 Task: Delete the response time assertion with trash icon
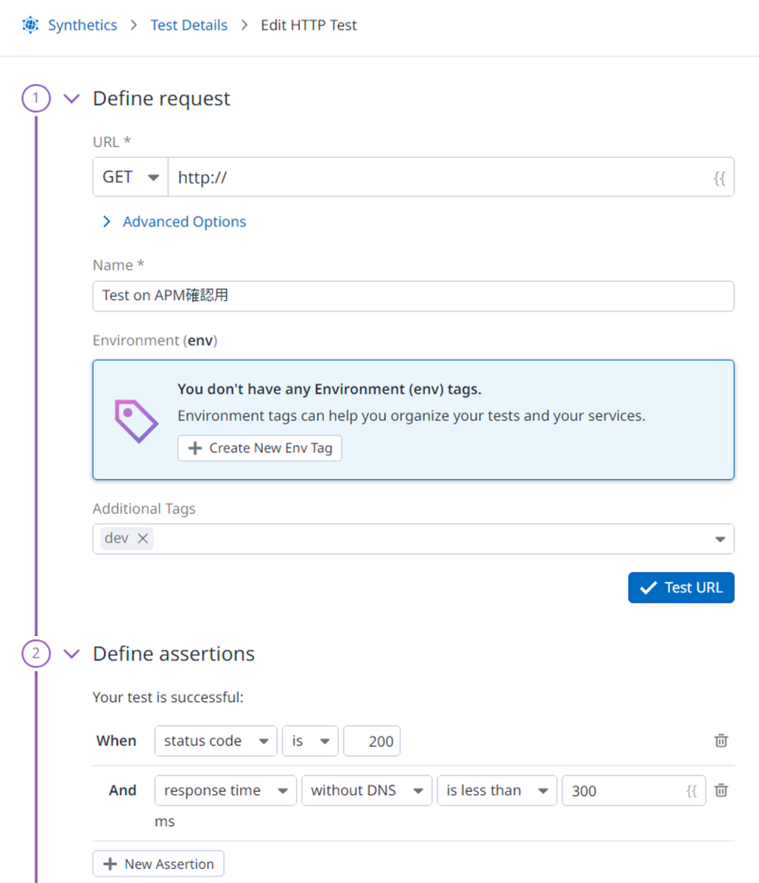[721, 790]
